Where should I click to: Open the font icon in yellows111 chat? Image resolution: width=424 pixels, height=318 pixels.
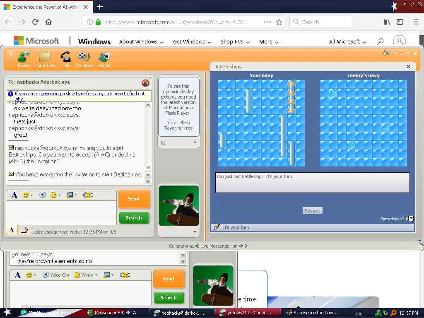point(17,275)
